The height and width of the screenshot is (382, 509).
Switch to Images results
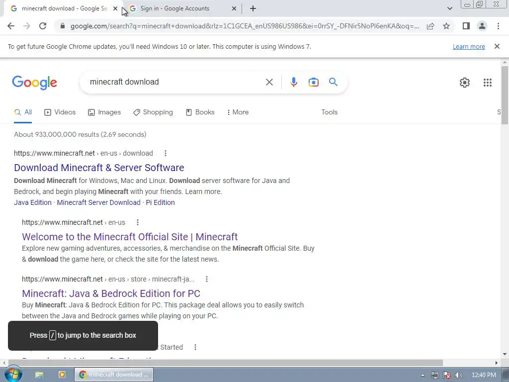(x=104, y=112)
